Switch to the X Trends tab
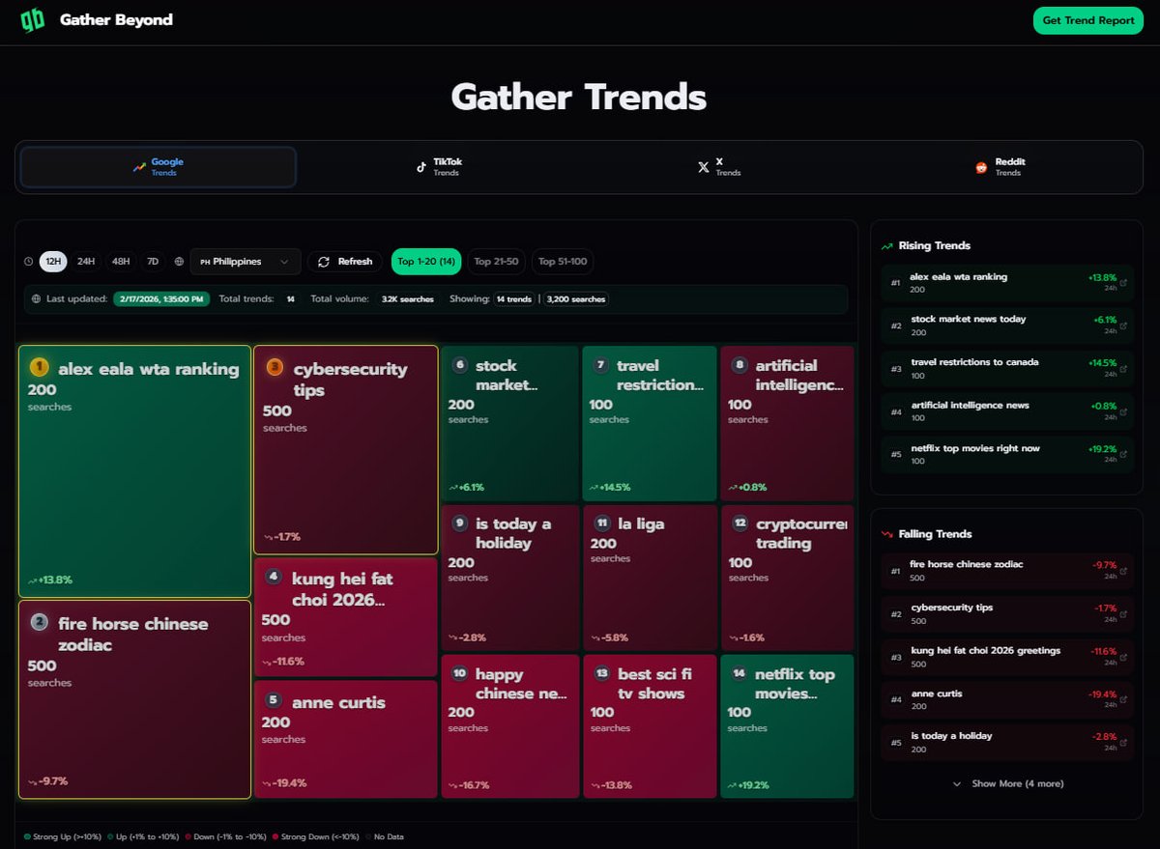 [x=719, y=167]
